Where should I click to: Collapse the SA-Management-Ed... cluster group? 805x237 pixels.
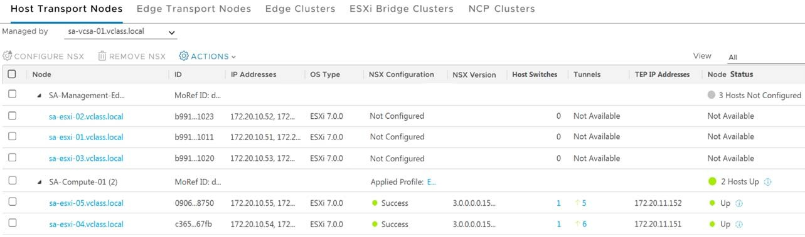click(39, 96)
